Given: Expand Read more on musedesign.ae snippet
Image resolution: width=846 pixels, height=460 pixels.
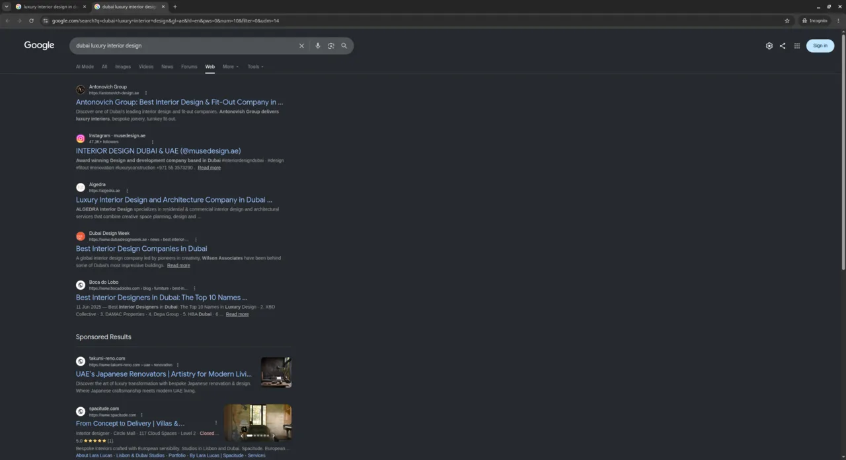Looking at the screenshot, I should (209, 168).
